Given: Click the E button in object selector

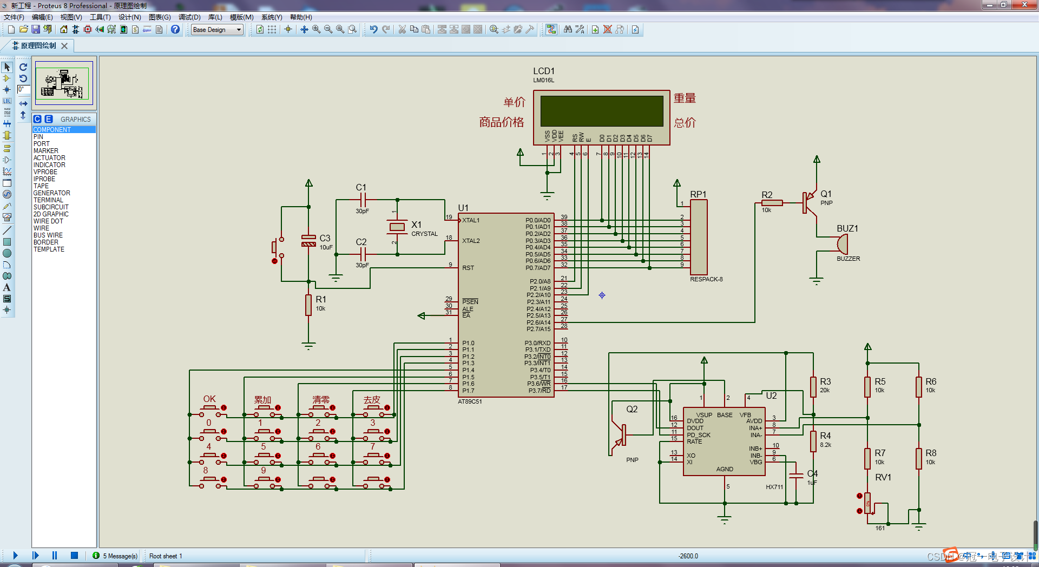Looking at the screenshot, I should [x=49, y=119].
